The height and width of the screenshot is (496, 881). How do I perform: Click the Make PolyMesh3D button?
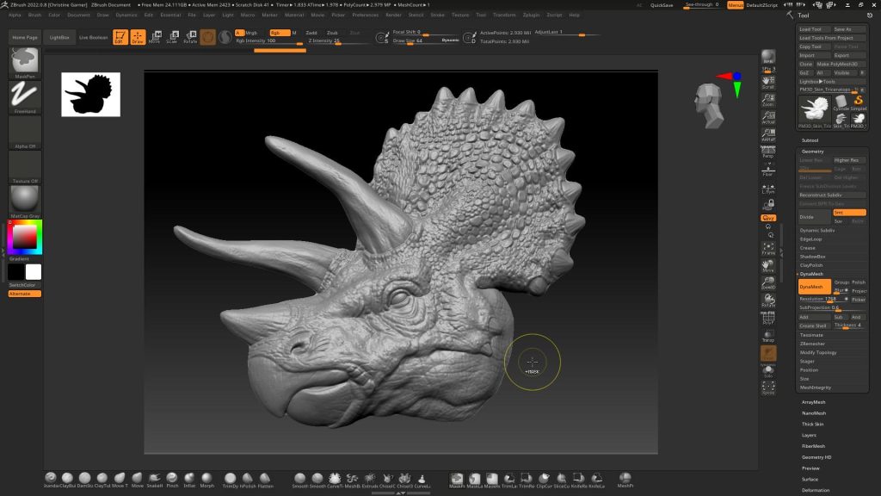(839, 64)
